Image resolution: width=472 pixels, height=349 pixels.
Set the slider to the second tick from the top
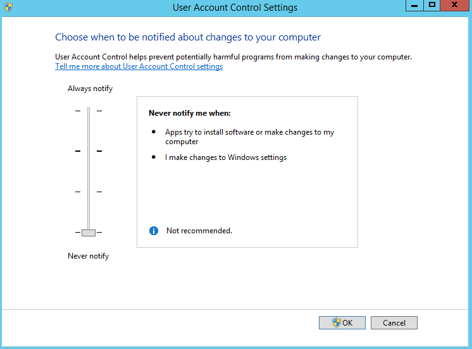pos(89,151)
